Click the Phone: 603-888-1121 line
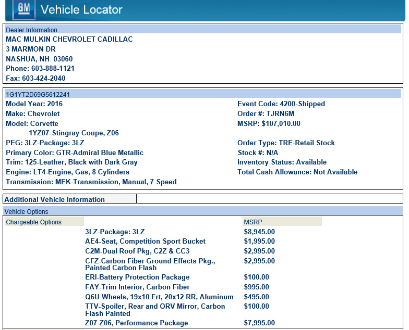The width and height of the screenshot is (409, 330). click(40, 69)
